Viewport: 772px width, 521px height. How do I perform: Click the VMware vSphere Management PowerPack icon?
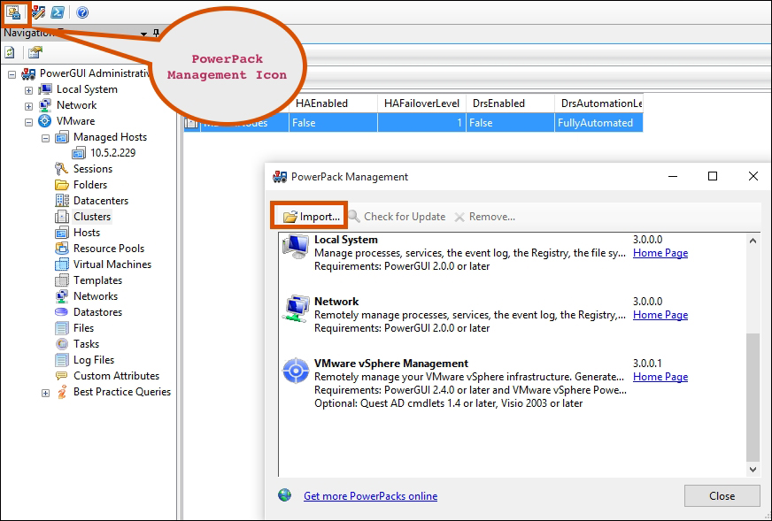(x=296, y=371)
